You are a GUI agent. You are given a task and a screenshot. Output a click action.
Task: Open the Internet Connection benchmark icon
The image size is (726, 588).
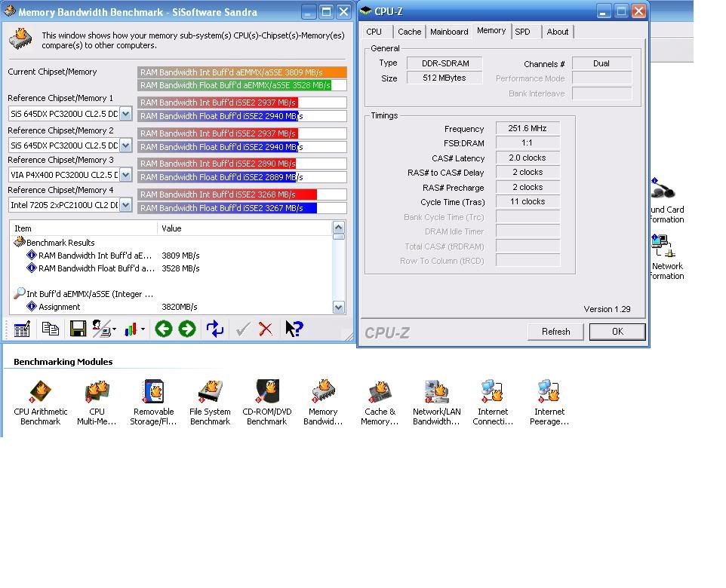click(493, 403)
